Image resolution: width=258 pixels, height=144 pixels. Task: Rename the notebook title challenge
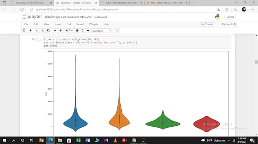52,17
